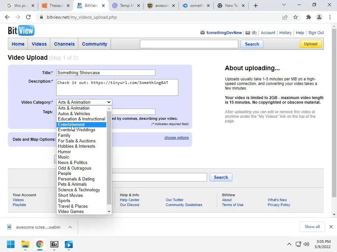Close the downloads bar
Viewport: 337px width, 252px height.
331,227
